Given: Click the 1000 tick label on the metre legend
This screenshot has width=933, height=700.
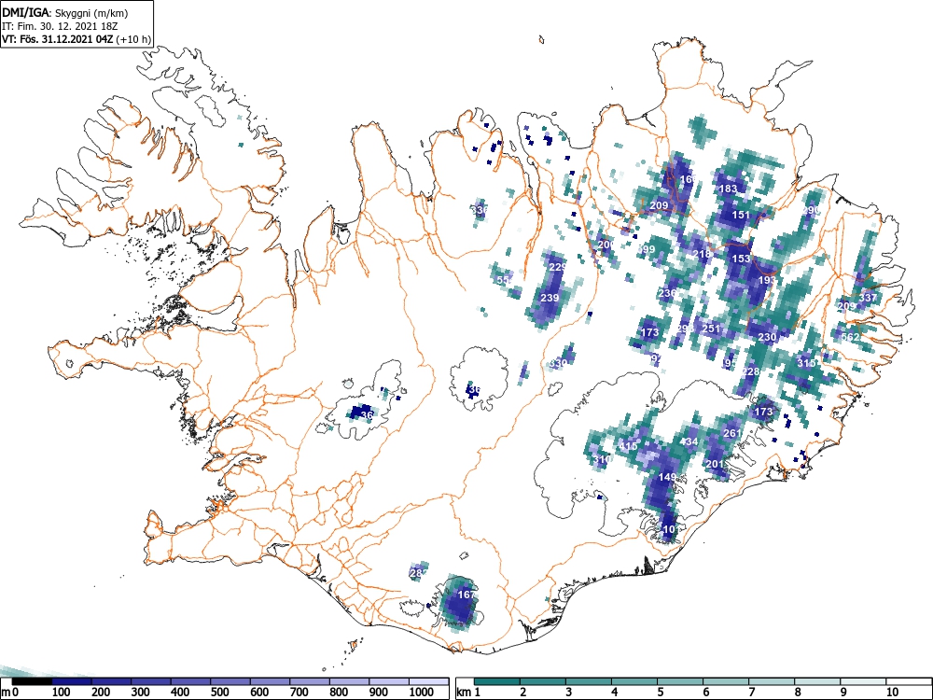Looking at the screenshot, I should [x=421, y=693].
